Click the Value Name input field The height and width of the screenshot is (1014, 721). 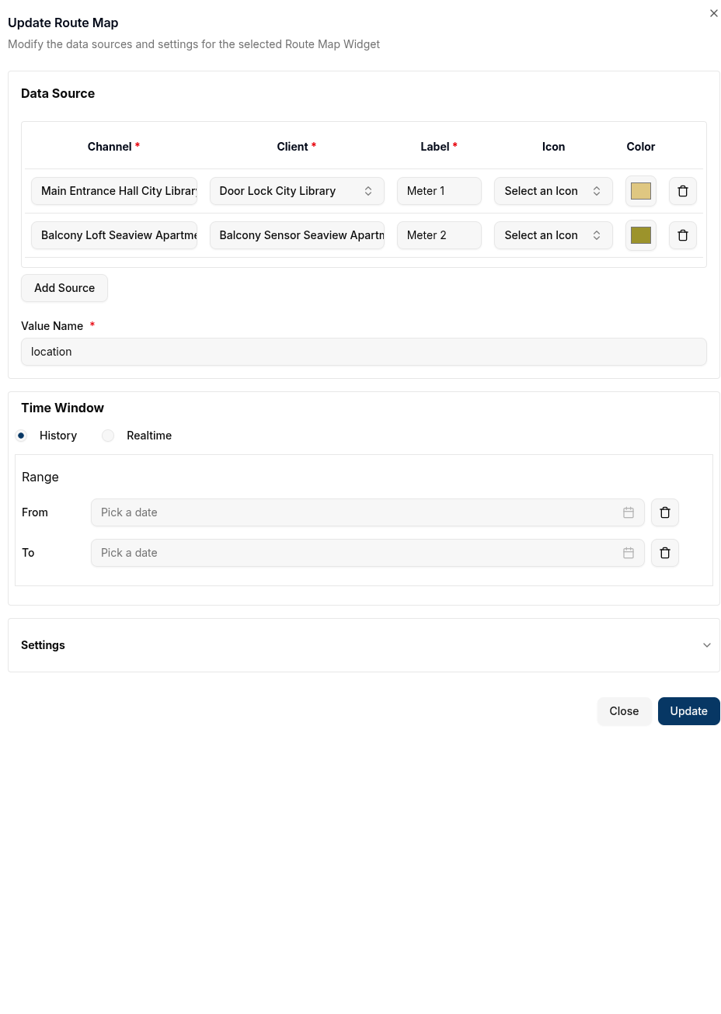(x=364, y=352)
